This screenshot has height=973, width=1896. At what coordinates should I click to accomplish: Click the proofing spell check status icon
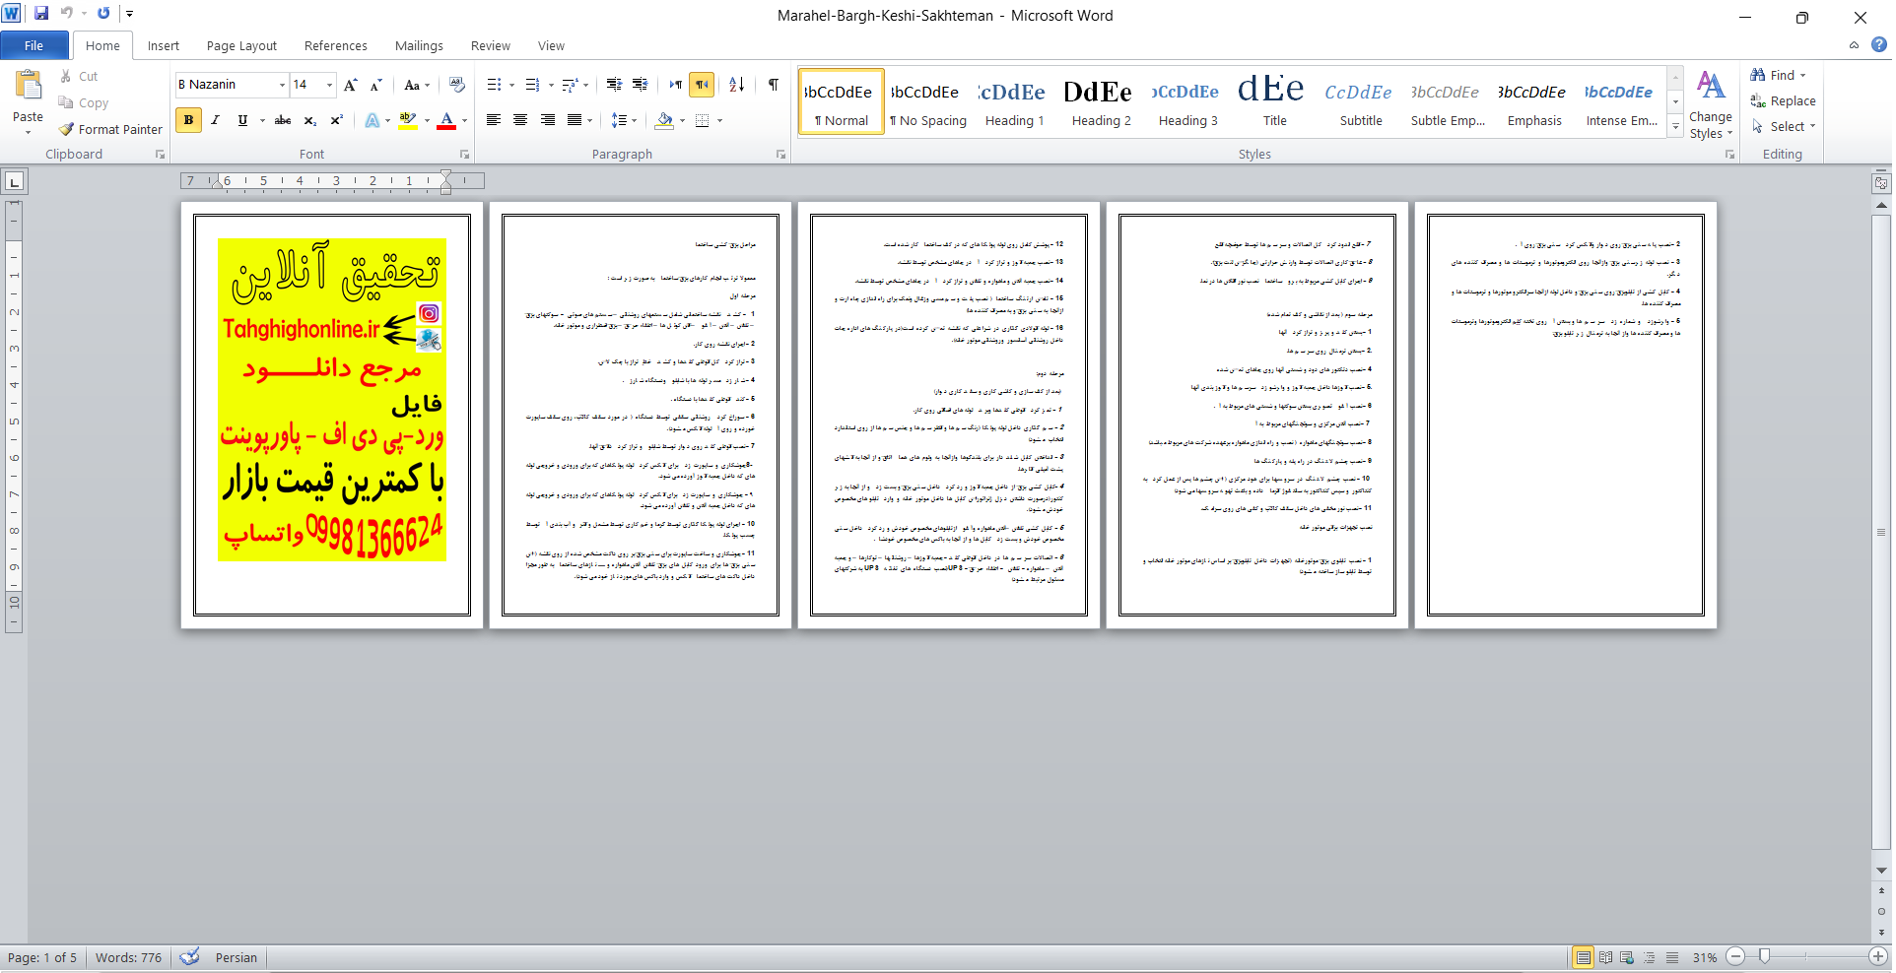pyautogui.click(x=190, y=956)
